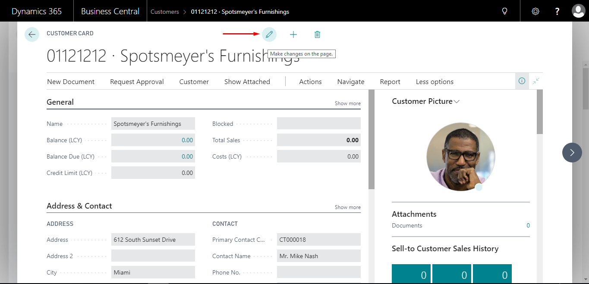Click the breadcrumb 01121212 · Spotsmeyer's Furnishings
The height and width of the screenshot is (284, 589).
[240, 12]
